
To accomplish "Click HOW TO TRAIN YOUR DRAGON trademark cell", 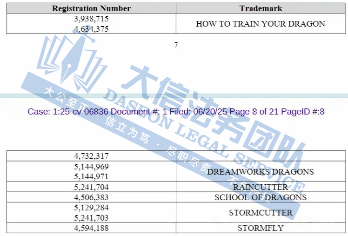I will click(261, 24).
